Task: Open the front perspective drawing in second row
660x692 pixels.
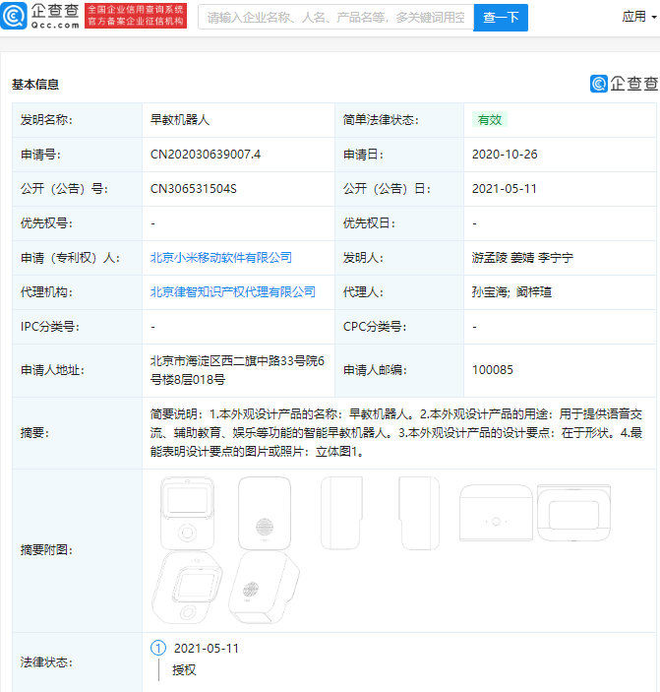Action: (187, 592)
